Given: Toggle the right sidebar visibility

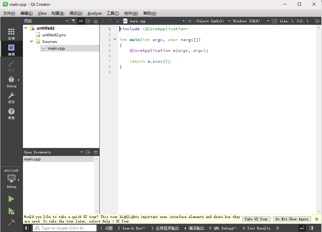Looking at the screenshot, I should pos(311,228).
